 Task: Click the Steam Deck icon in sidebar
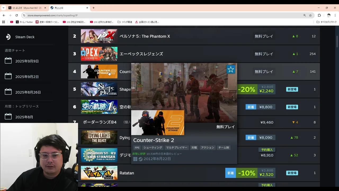tap(8, 37)
